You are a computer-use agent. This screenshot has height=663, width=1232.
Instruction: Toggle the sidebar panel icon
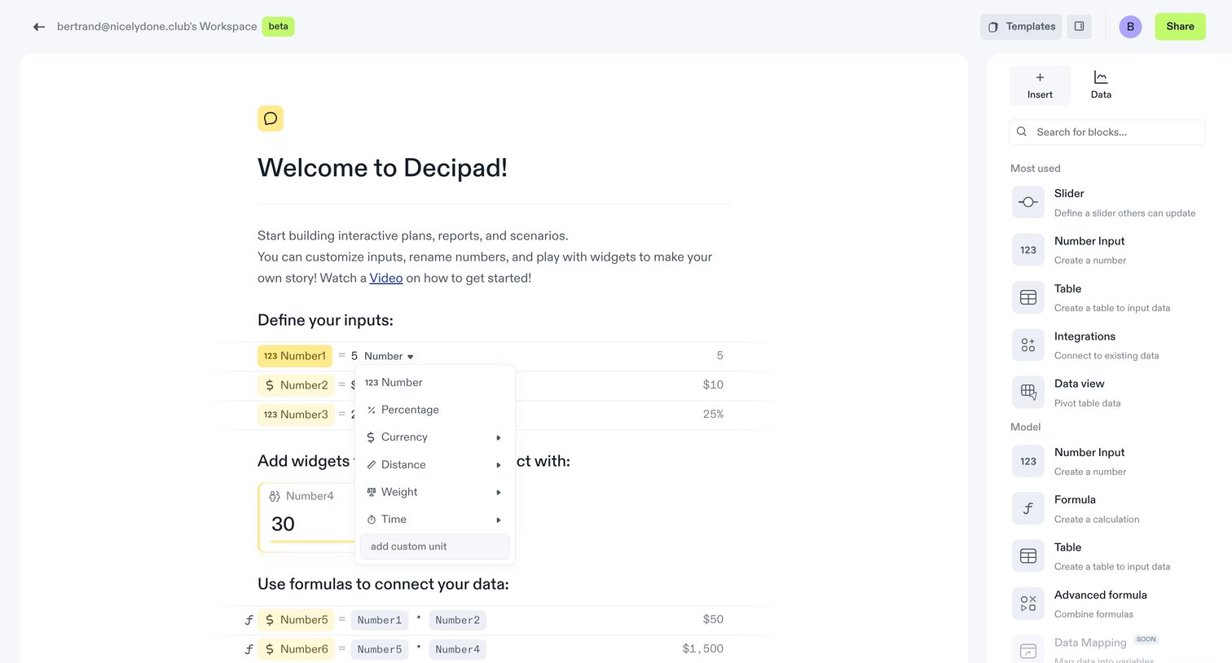click(1079, 27)
